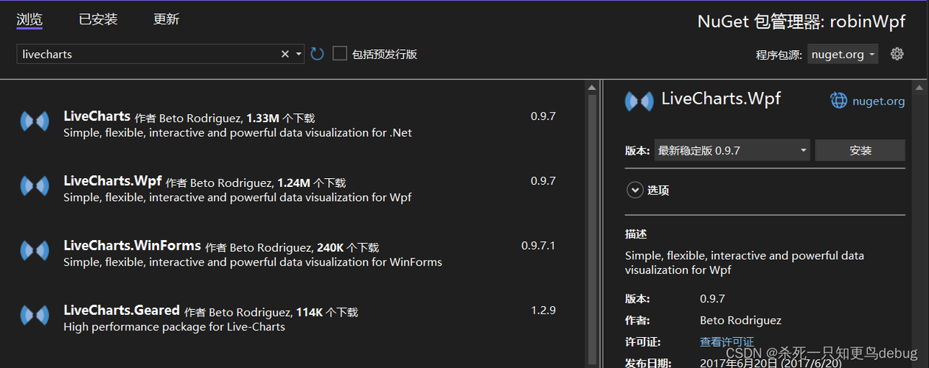This screenshot has height=368, width=929.
Task: Click the 1.24M download count text
Action: pos(293,183)
